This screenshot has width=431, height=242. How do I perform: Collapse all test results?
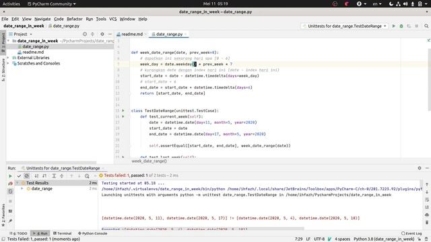[x=62, y=176]
